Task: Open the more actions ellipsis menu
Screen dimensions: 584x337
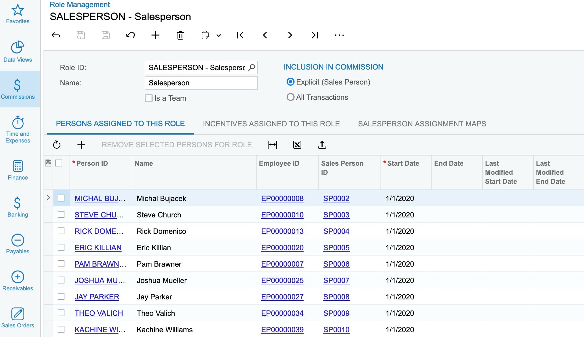Action: pyautogui.click(x=339, y=35)
